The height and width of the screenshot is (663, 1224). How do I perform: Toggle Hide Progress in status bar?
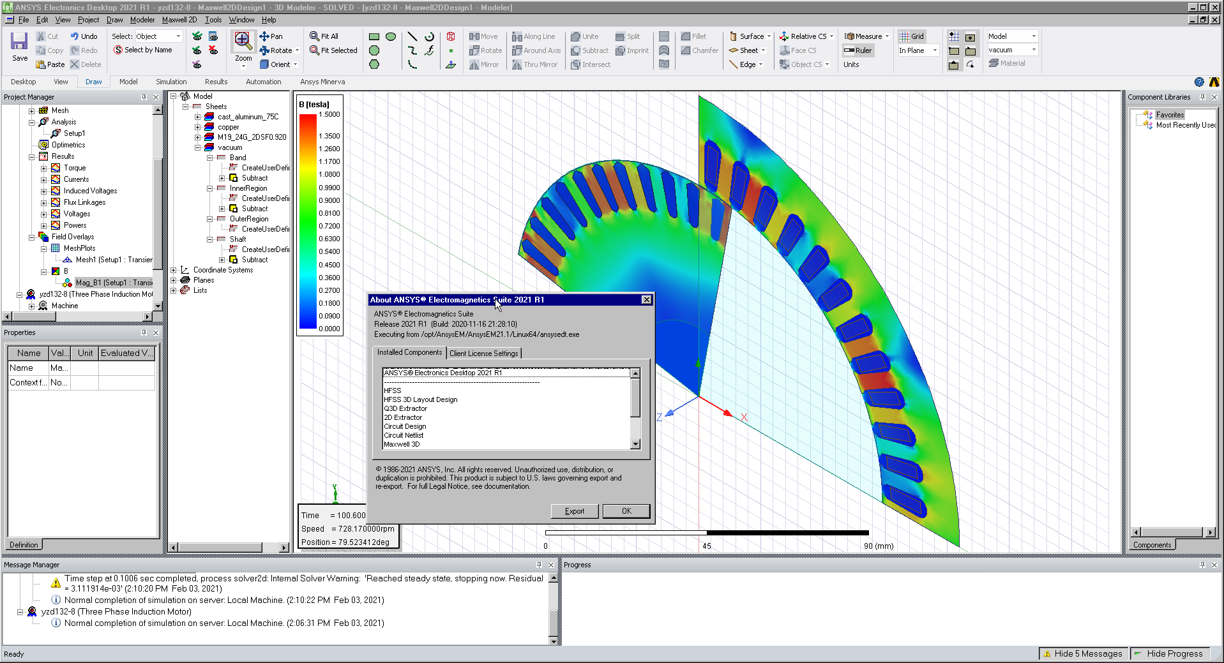pyautogui.click(x=1168, y=653)
